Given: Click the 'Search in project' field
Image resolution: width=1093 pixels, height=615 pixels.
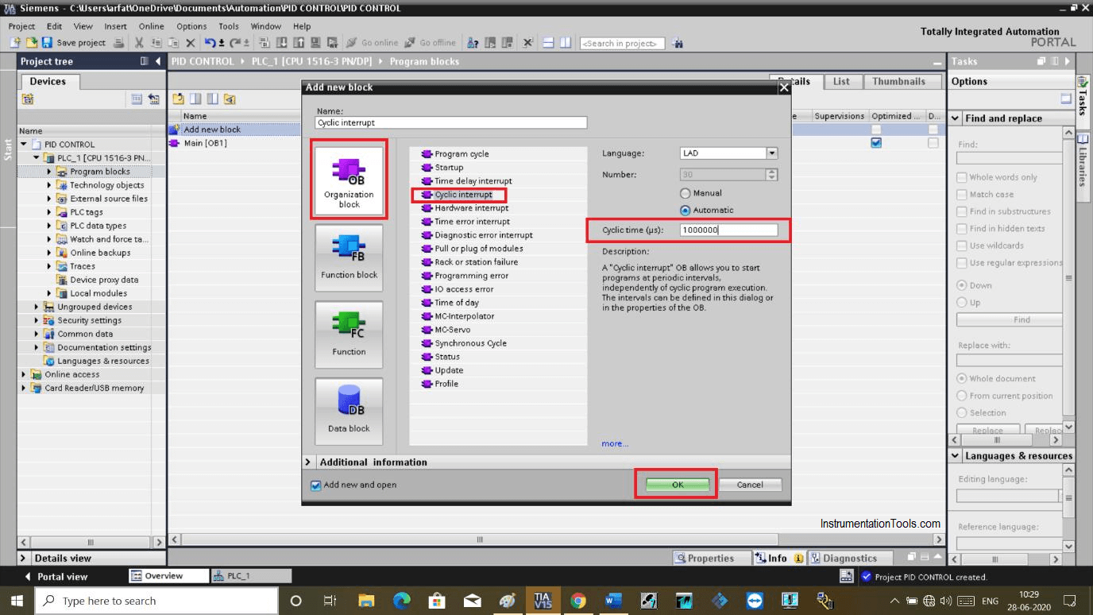Looking at the screenshot, I should pos(622,44).
